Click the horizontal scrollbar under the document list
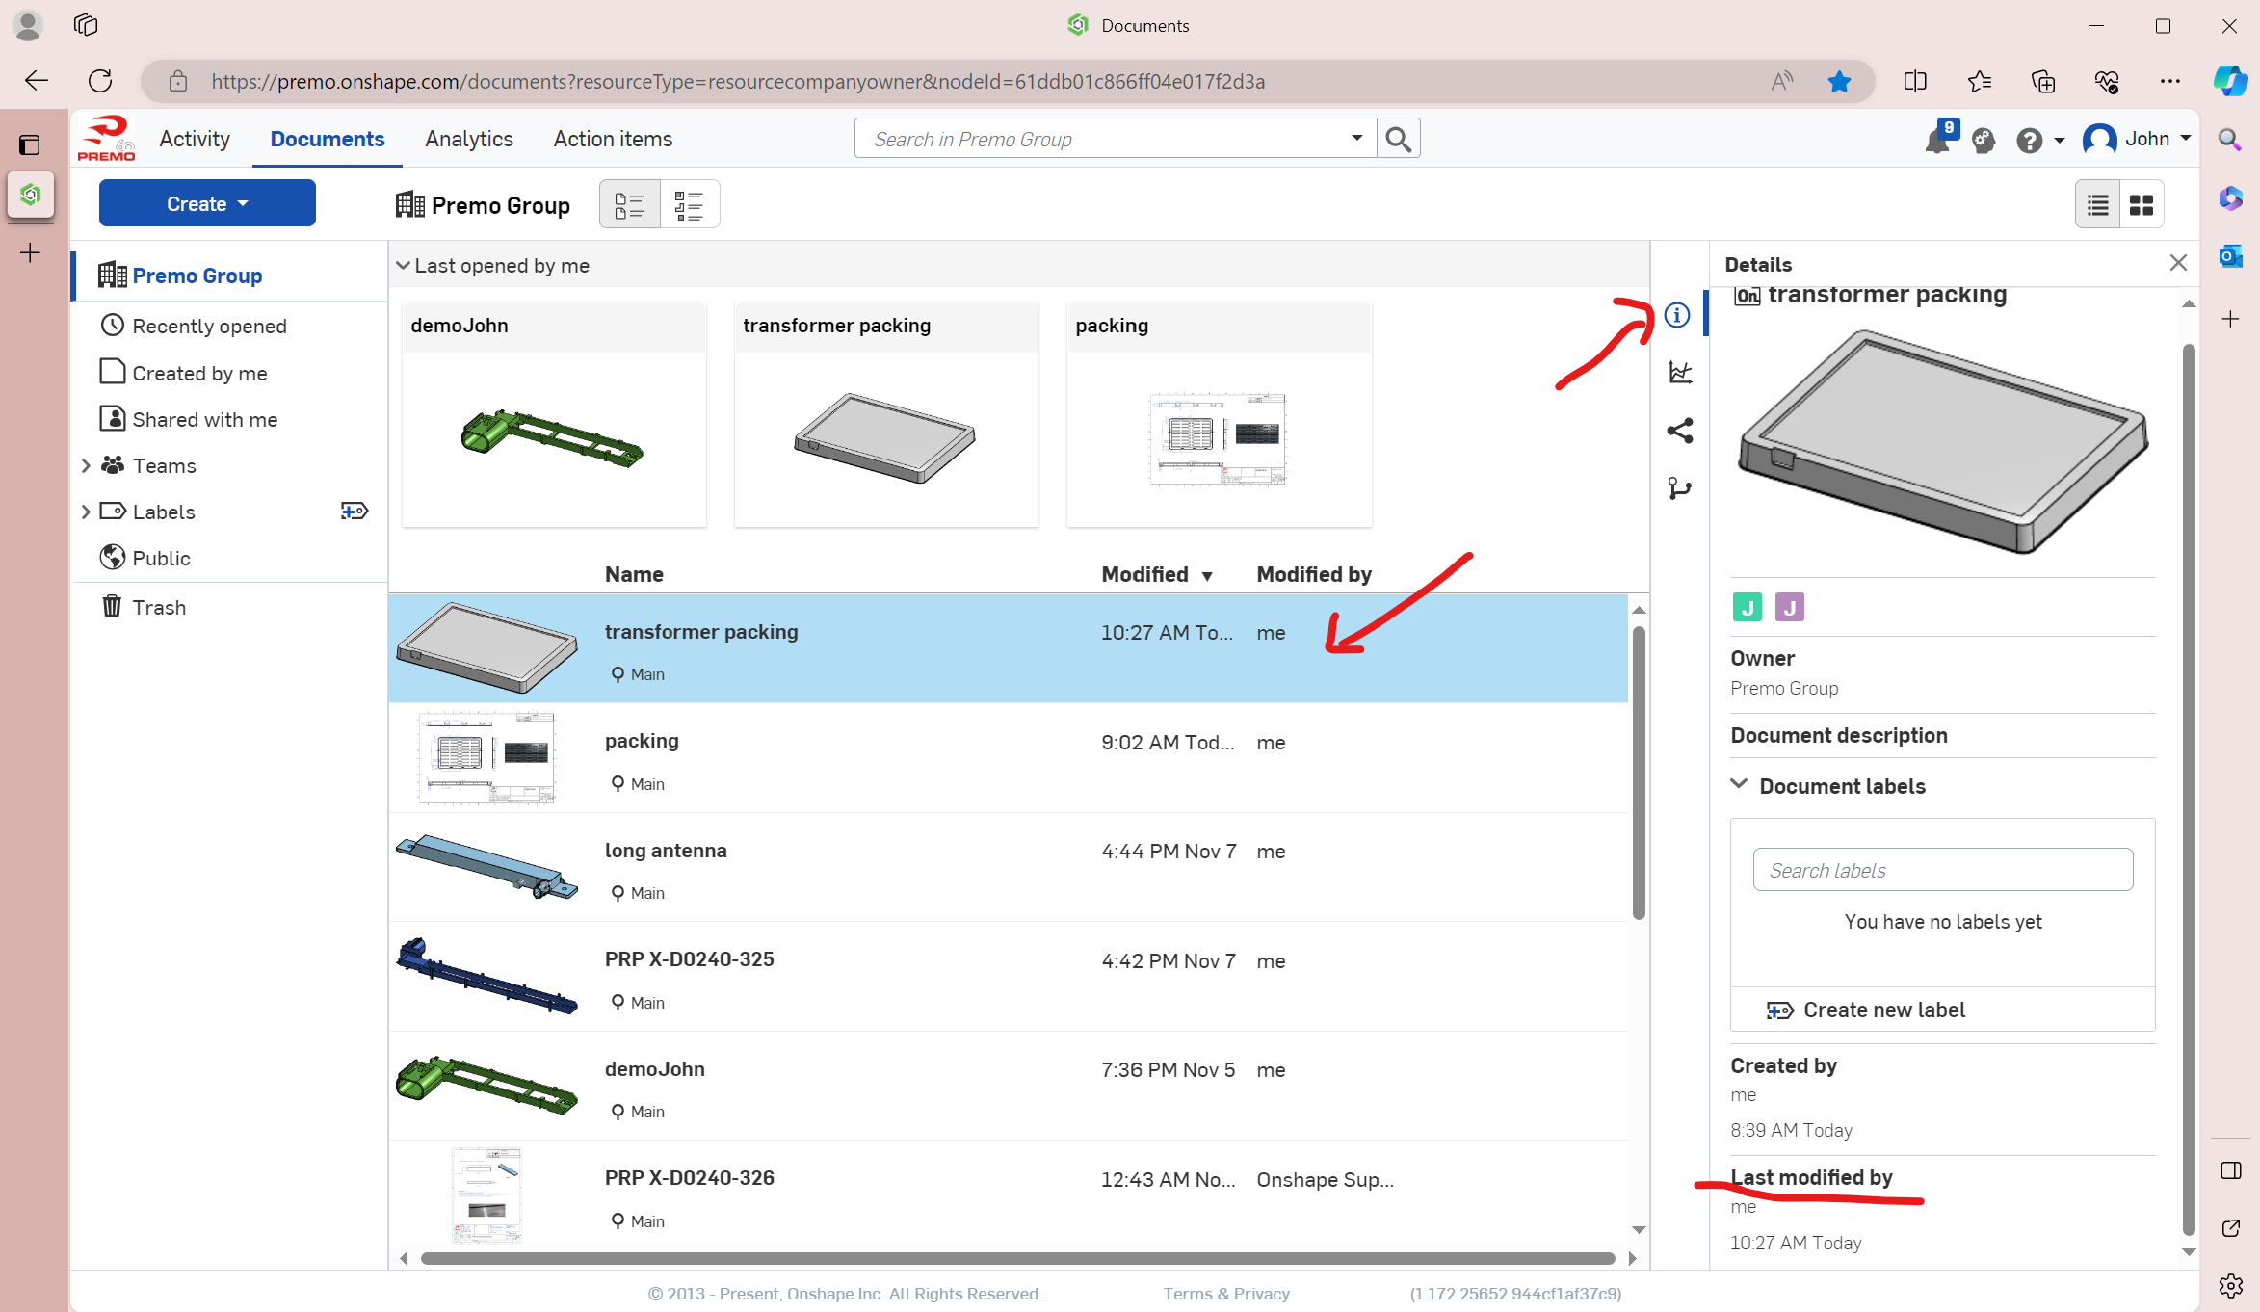This screenshot has width=2260, height=1312. click(x=1017, y=1258)
